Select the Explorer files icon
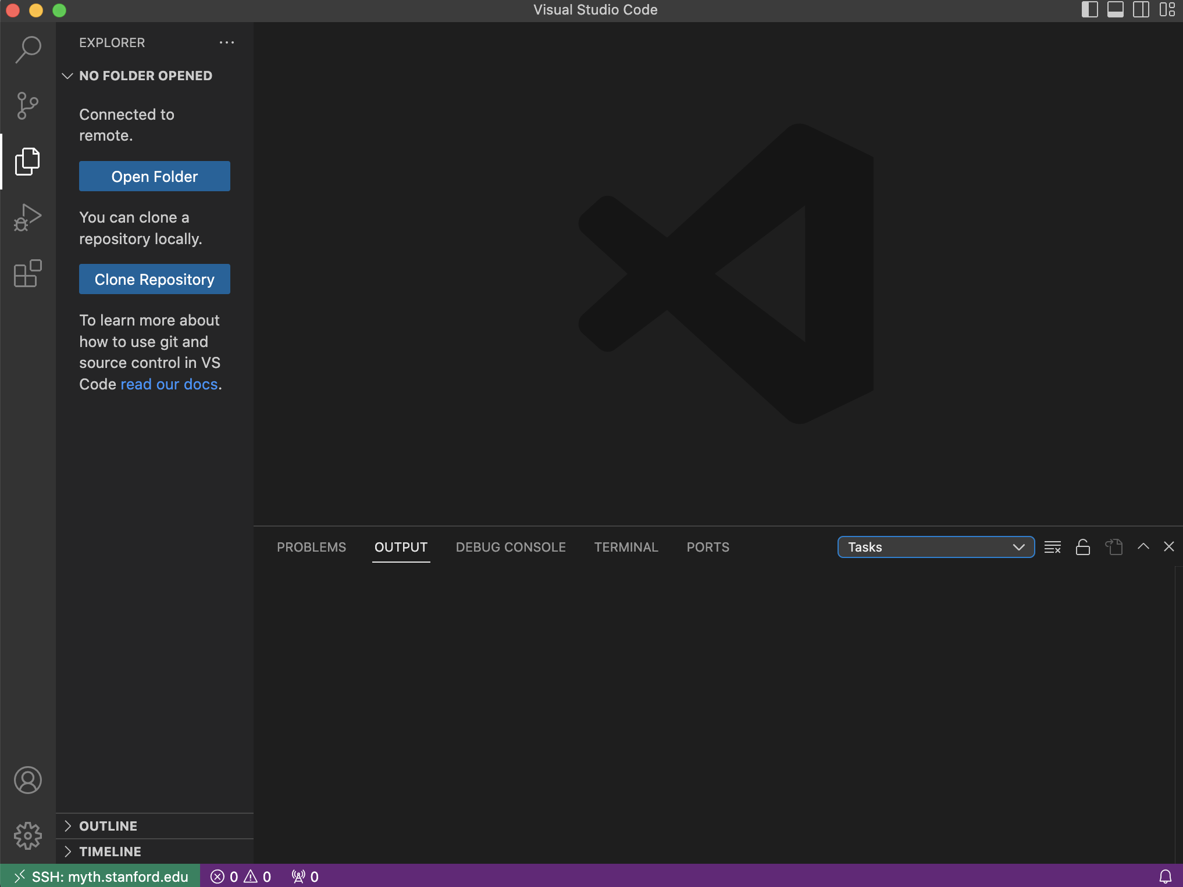This screenshot has height=887, width=1183. tap(28, 162)
